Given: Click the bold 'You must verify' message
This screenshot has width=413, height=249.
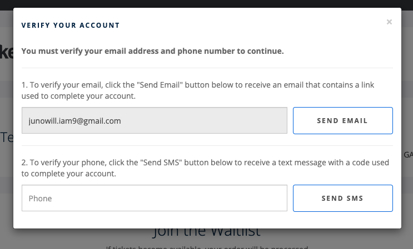Looking at the screenshot, I should [152, 51].
